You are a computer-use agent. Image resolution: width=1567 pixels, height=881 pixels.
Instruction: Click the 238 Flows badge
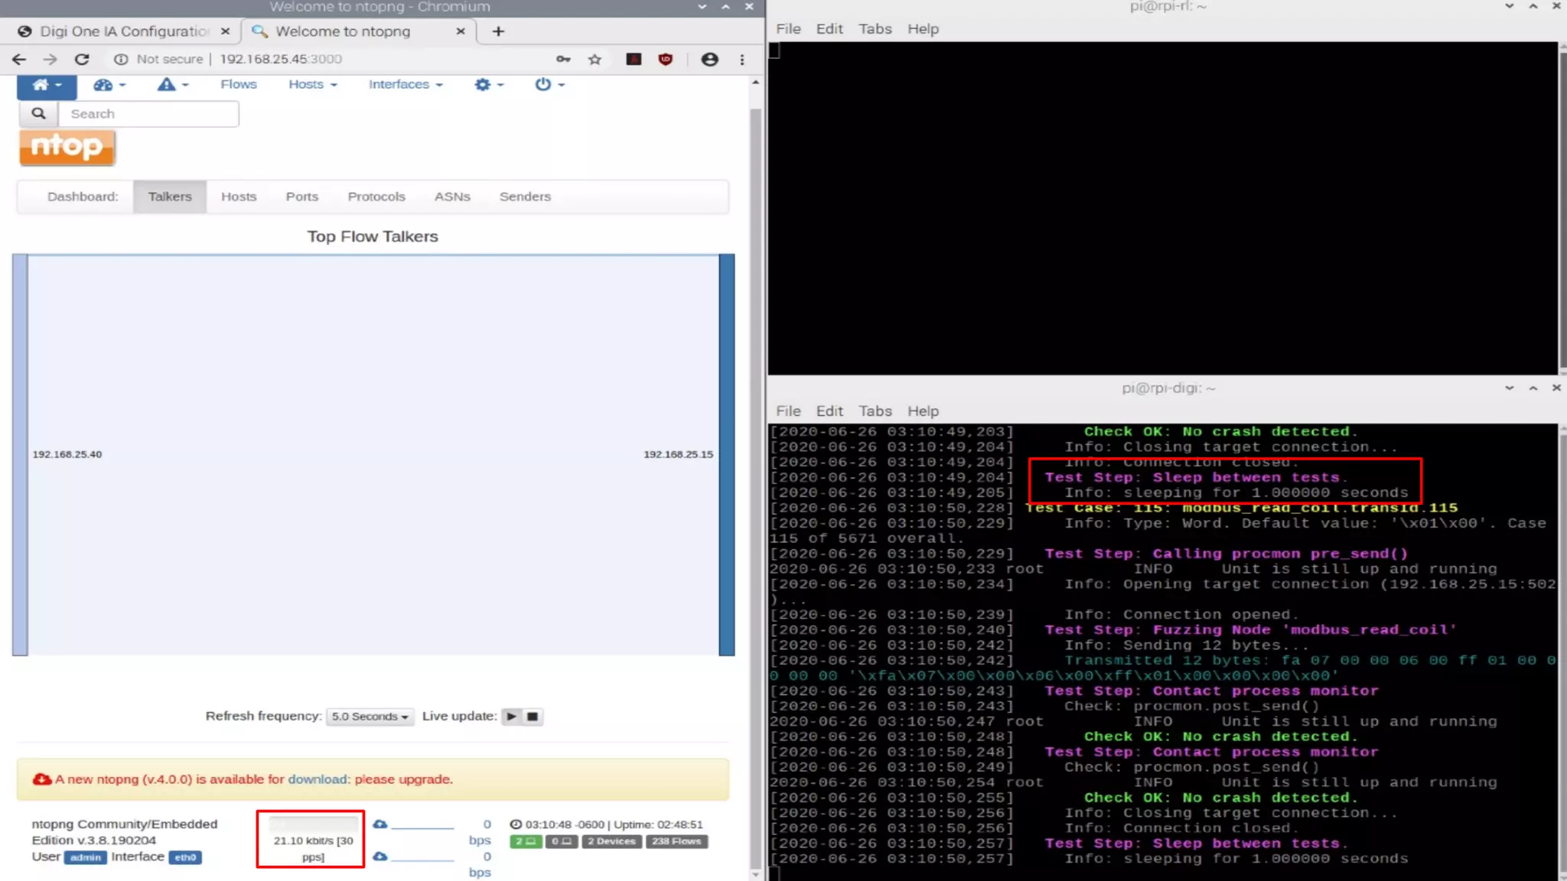pyautogui.click(x=676, y=841)
